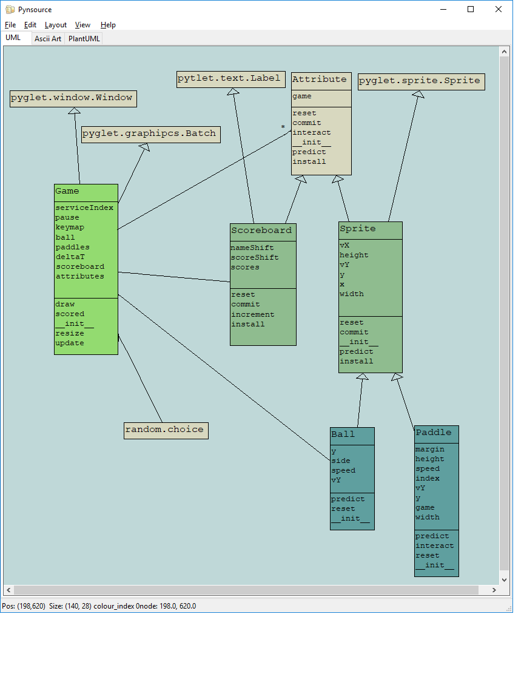Image resolution: width=524 pixels, height=699 pixels.
Task: Select the Scoreboard class node
Action: click(x=263, y=231)
